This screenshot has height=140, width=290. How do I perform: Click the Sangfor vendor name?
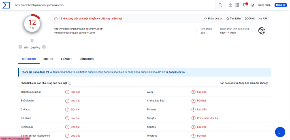(x=152, y=118)
